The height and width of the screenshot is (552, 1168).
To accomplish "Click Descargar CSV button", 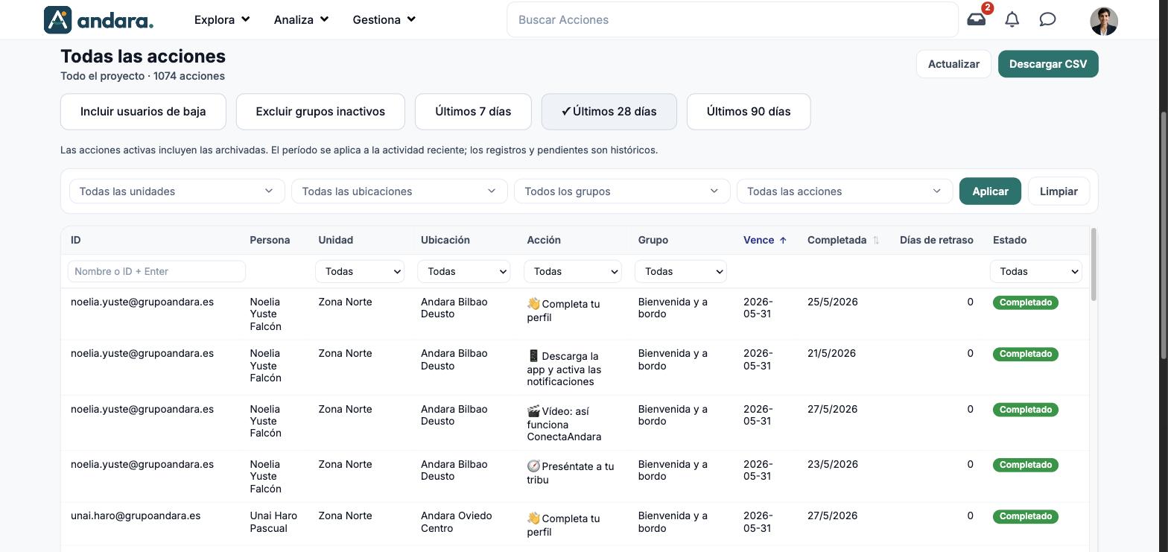I will pyautogui.click(x=1048, y=64).
